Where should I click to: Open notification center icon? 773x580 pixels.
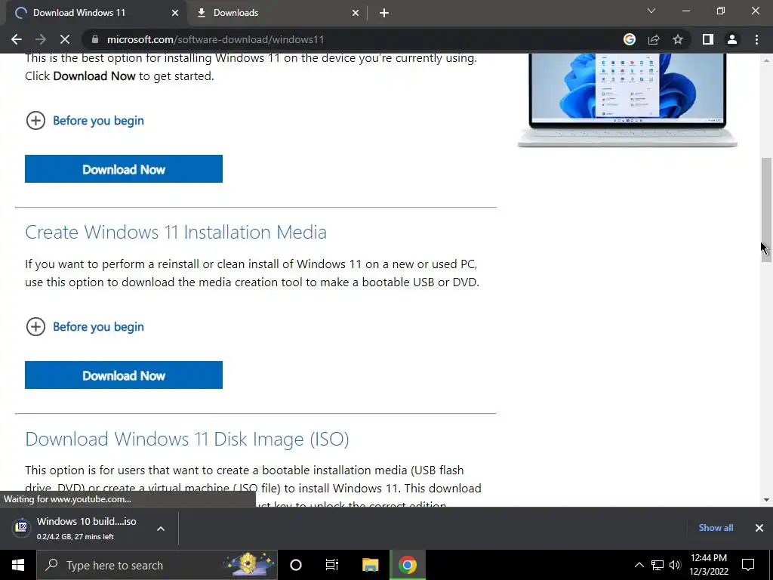[x=748, y=565]
